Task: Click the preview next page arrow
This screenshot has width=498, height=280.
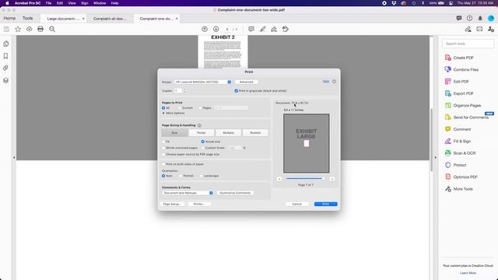Action: [332, 179]
